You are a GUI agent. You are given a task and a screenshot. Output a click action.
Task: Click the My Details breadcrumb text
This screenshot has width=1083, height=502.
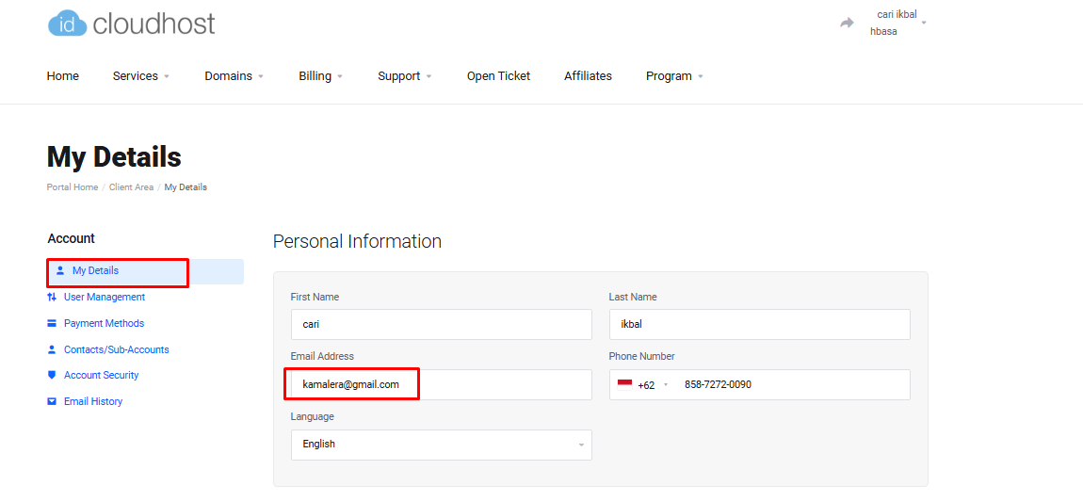[x=186, y=187]
